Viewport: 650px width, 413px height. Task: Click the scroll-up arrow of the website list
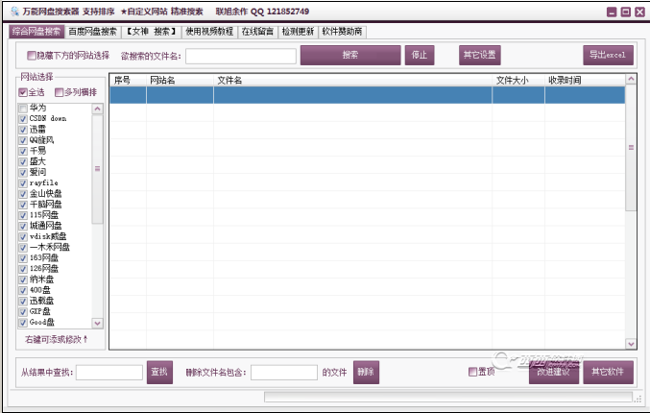tap(97, 109)
